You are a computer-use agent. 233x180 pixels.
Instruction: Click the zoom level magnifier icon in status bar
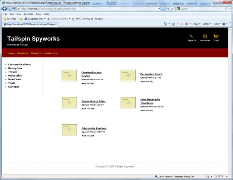[216, 176]
